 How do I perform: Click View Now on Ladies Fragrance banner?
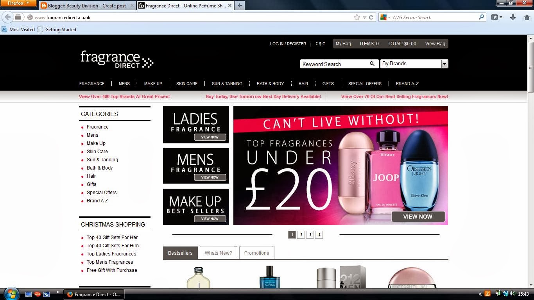point(210,137)
